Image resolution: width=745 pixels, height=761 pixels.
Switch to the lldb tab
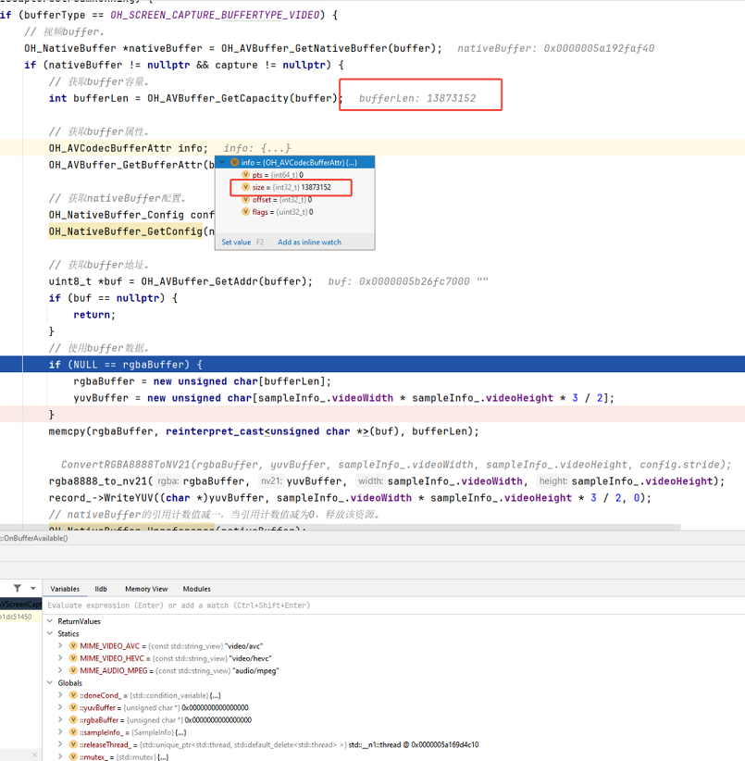tap(101, 589)
